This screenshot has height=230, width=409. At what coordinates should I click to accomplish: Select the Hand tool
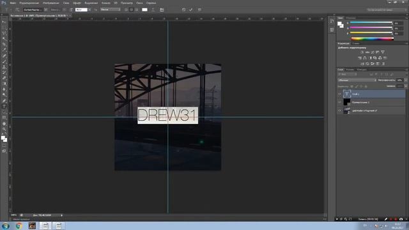coord(4,123)
